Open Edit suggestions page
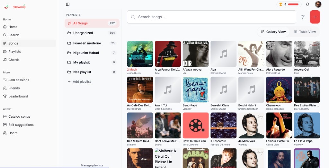The width and height of the screenshot is (329, 168). pyautogui.click(x=29, y=125)
